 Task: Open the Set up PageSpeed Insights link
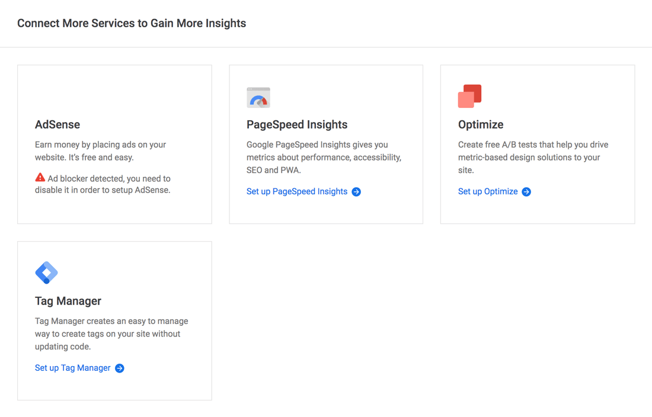(x=297, y=191)
